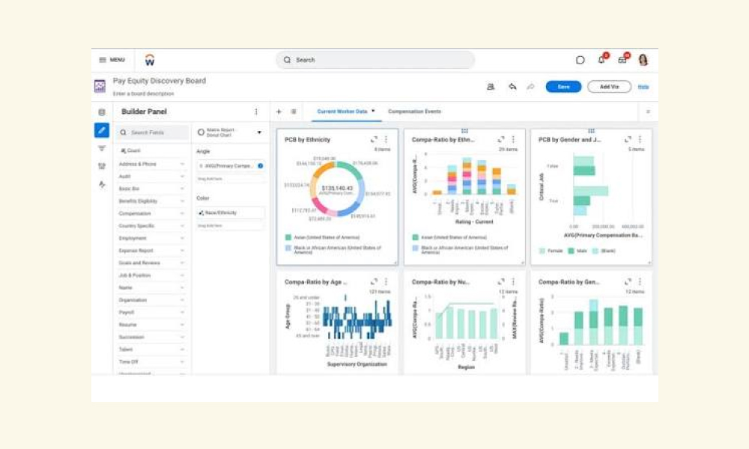The image size is (749, 449).
Task: Expand the Compa-Ratio by Ethn... chart
Action: tap(501, 139)
